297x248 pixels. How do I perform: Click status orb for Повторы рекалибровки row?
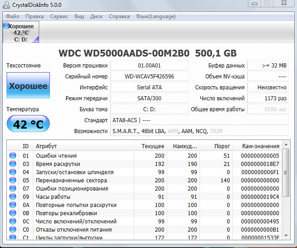click(x=13, y=213)
